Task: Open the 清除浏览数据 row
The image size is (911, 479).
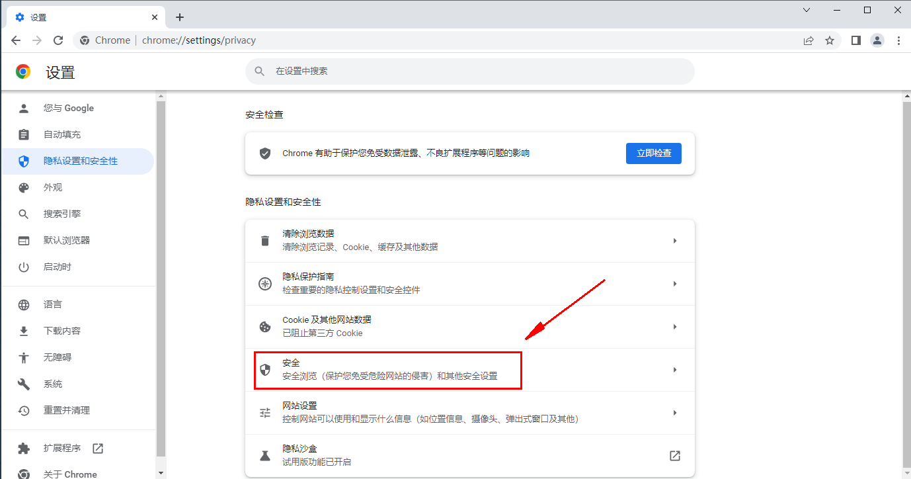Action: [x=470, y=241]
